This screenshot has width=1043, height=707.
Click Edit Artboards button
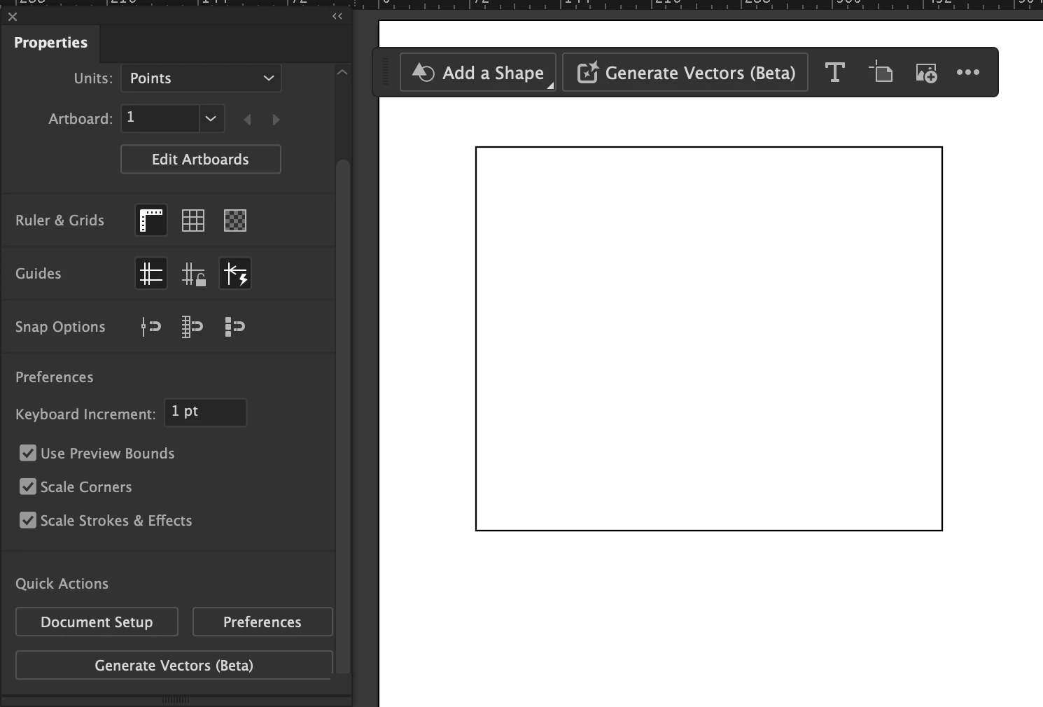[201, 159]
